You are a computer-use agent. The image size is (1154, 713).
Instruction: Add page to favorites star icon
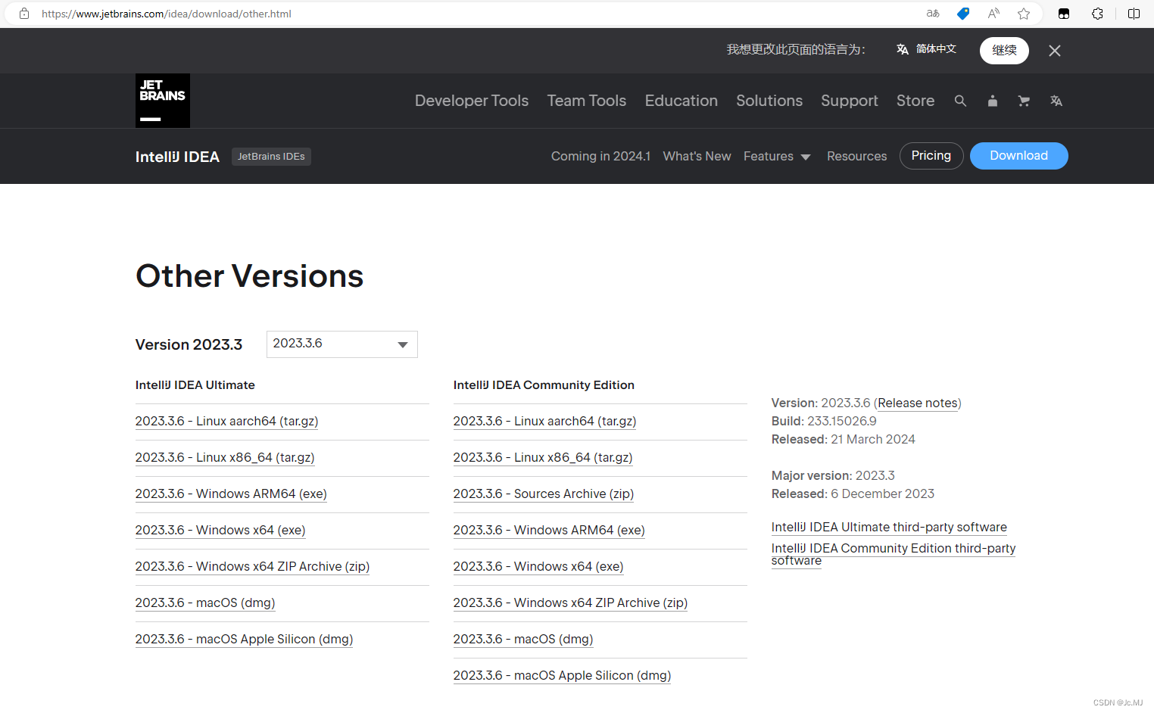point(1024,14)
